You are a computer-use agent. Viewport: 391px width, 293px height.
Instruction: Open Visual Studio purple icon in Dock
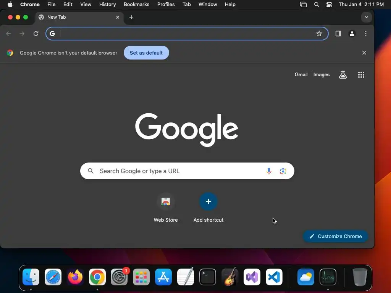click(252, 277)
